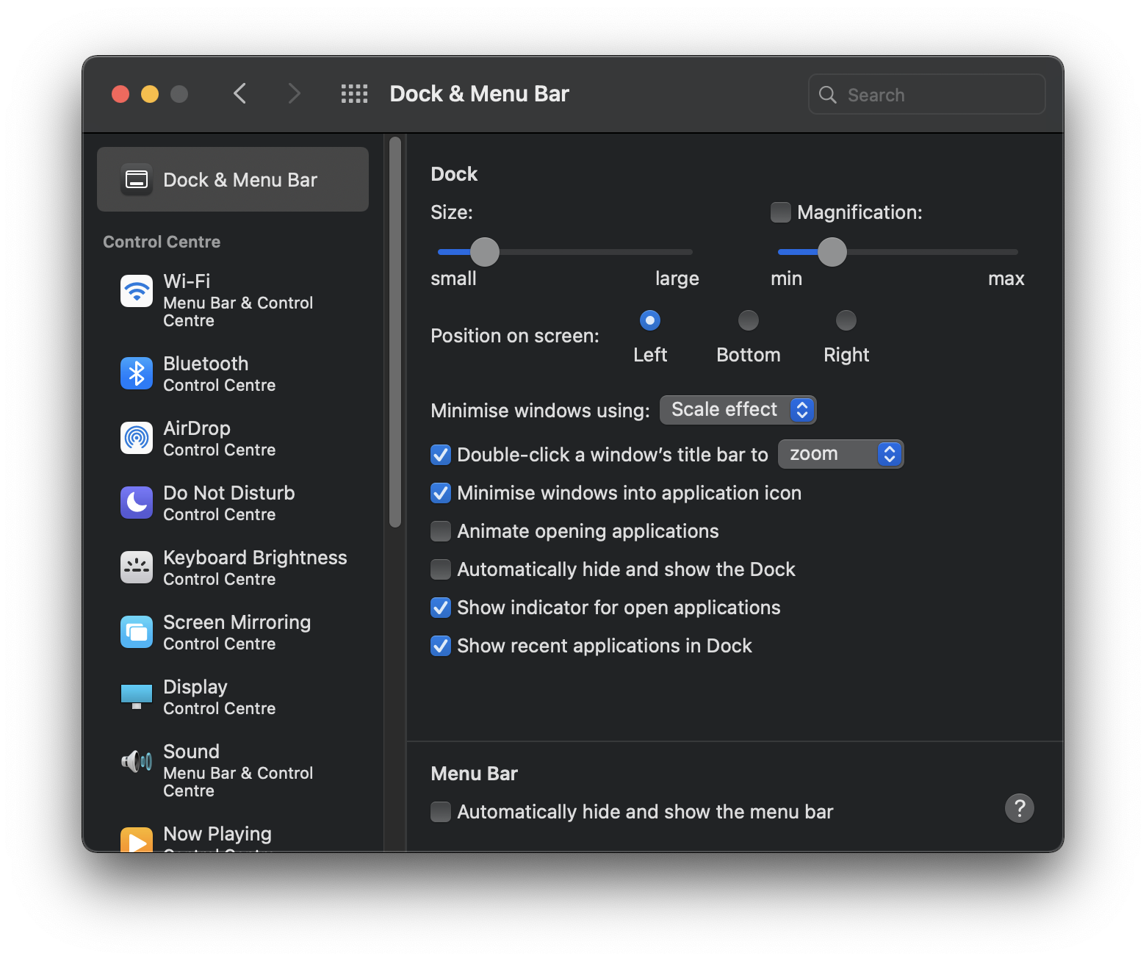
Task: Uncheck Show recent applications in Dock
Action: coord(441,646)
